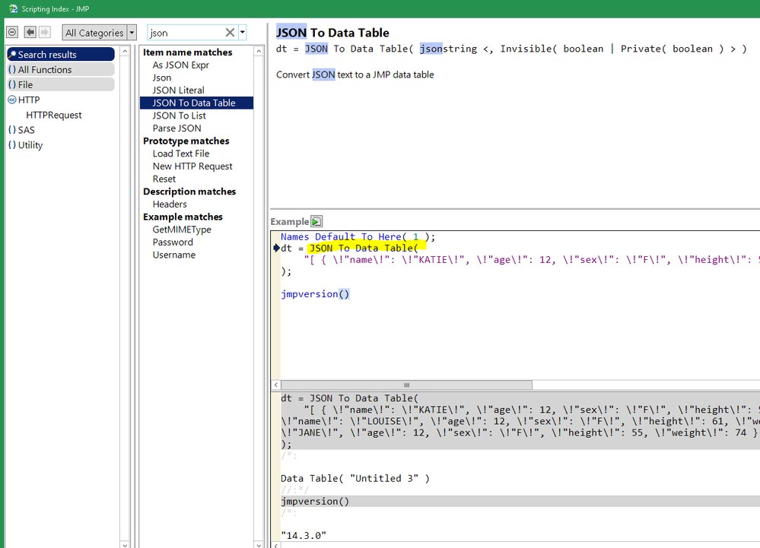Viewport: 760px width, 548px height.
Task: Go forward with the right arrow button
Action: 45,32
